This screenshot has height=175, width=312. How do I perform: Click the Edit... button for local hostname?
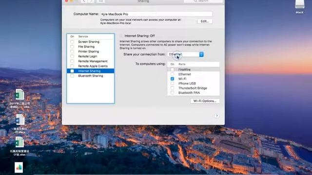pos(205,21)
